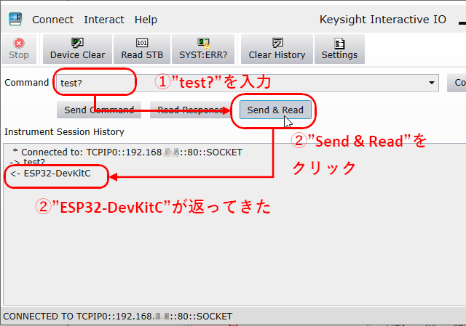Viewport: 466px width, 326px height.
Task: Click the partially visible Co... button beside Command
Action: [457, 83]
